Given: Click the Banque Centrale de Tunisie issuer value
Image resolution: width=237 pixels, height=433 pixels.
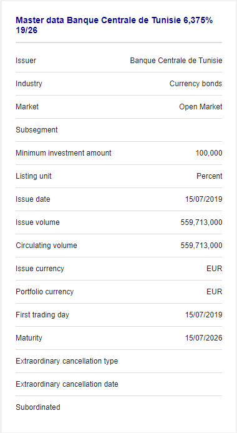Looking at the screenshot, I should (x=176, y=61).
